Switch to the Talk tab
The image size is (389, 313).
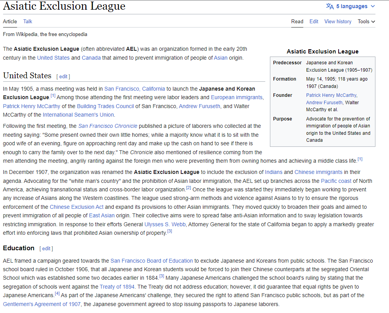coord(28,22)
